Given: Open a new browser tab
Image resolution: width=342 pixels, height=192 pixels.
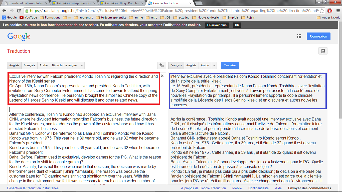Looking at the screenshot, I should coord(199,3).
